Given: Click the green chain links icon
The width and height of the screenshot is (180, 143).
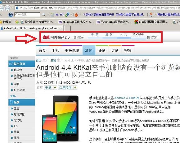Looking at the screenshot, I should (67, 15).
